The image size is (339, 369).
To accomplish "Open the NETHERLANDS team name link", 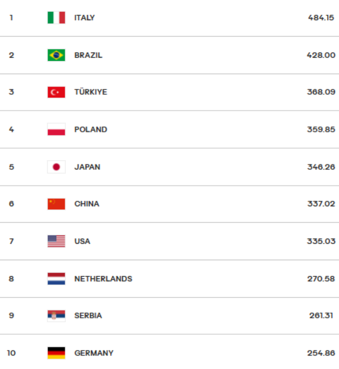I will pos(103,279).
